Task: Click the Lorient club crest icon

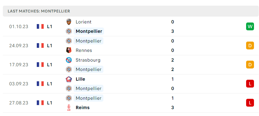Action: (x=69, y=22)
